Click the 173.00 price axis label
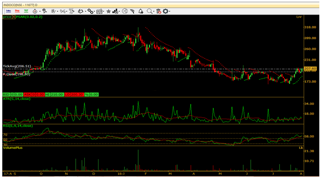The height and width of the screenshot is (178, 322). (x=310, y=82)
